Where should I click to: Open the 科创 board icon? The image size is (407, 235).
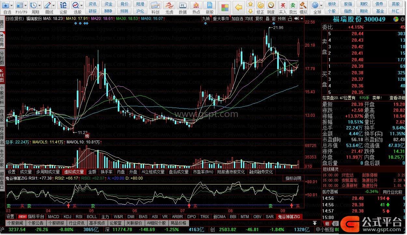tap(156, 5)
